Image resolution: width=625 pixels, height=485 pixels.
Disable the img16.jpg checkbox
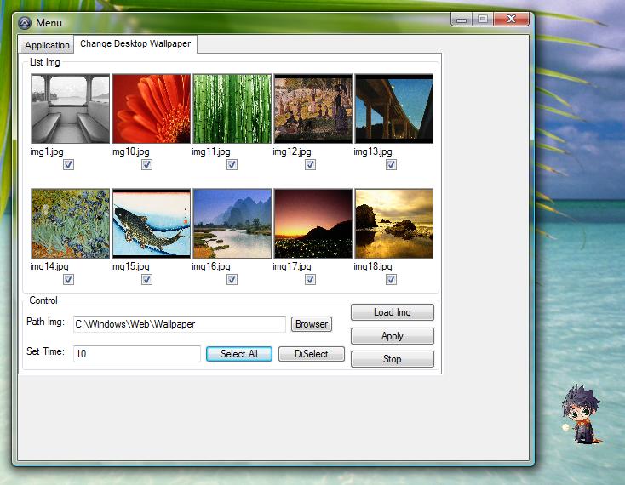point(232,279)
